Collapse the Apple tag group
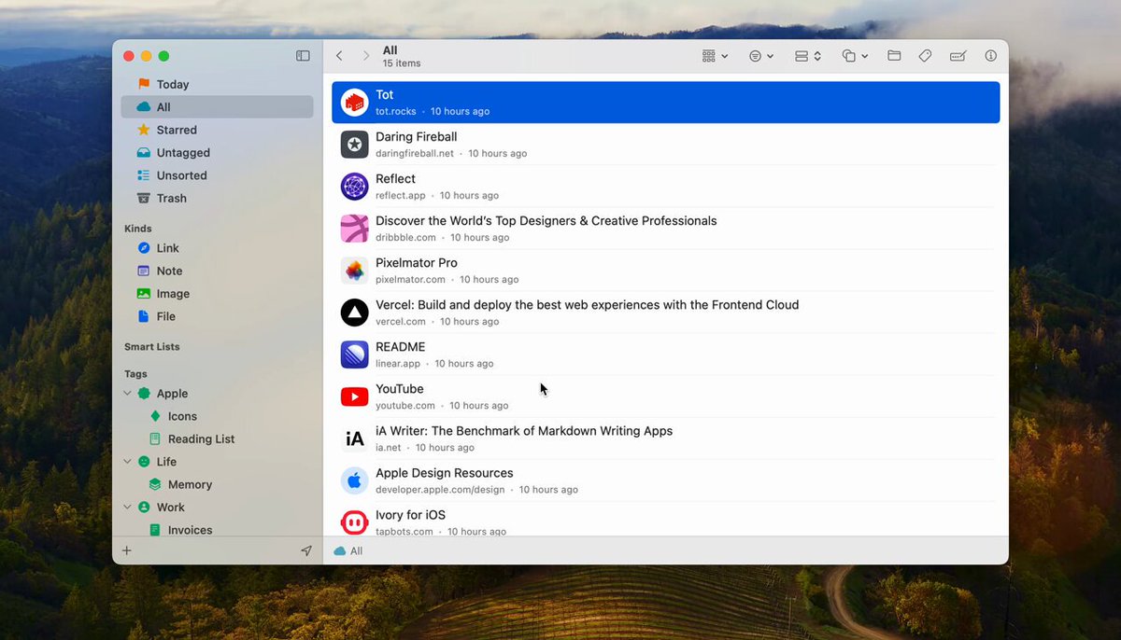The height and width of the screenshot is (640, 1121). coord(127,394)
